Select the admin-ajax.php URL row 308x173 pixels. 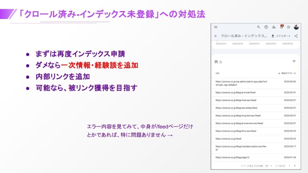coord(241,83)
